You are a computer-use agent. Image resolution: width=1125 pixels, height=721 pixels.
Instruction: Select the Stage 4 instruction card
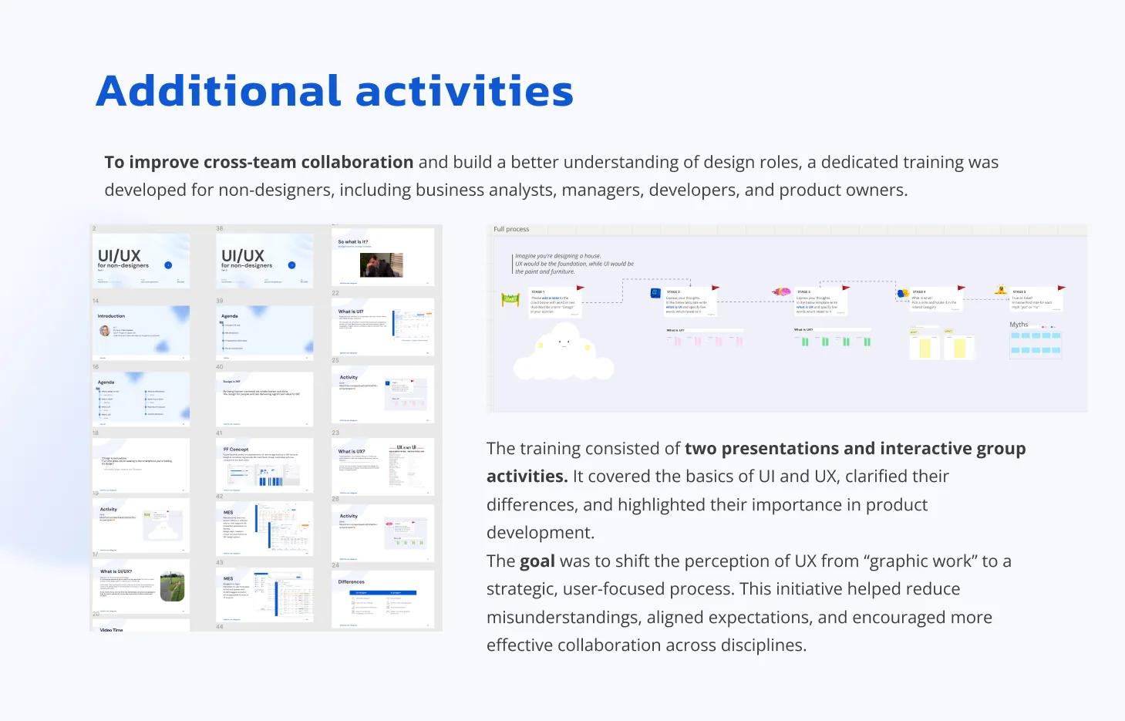pos(937,300)
